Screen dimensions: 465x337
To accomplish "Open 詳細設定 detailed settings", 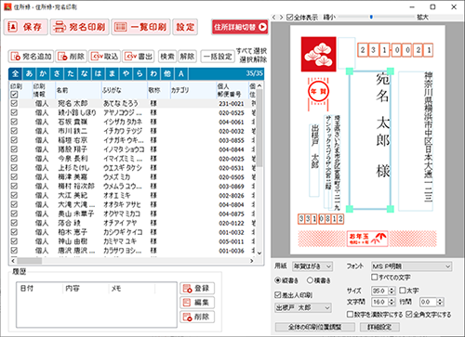I will 379,327.
